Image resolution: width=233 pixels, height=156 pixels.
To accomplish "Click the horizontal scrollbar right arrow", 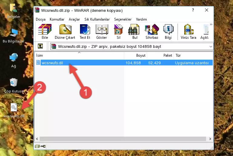I will [x=210, y=139].
